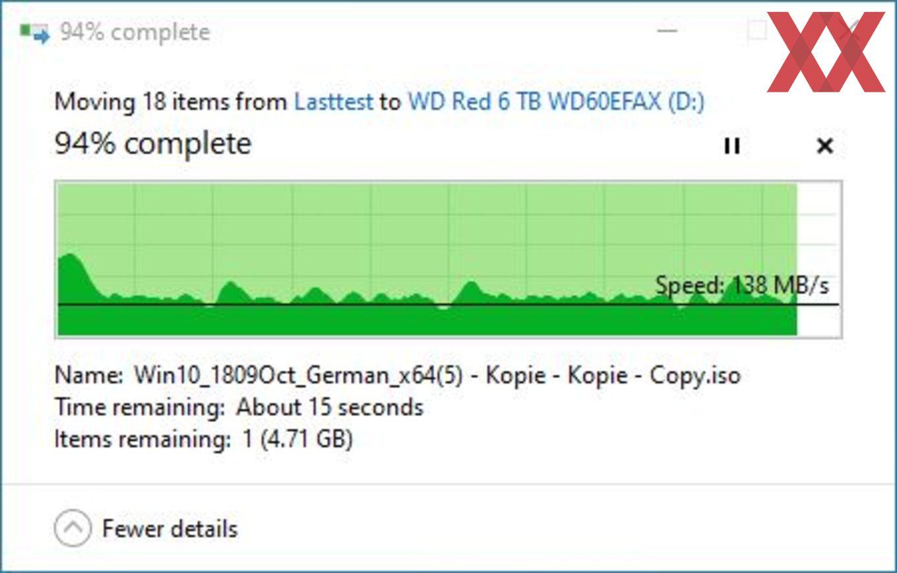897x573 pixels.
Task: Minimize the 94% complete dialog window
Action: [x=667, y=31]
